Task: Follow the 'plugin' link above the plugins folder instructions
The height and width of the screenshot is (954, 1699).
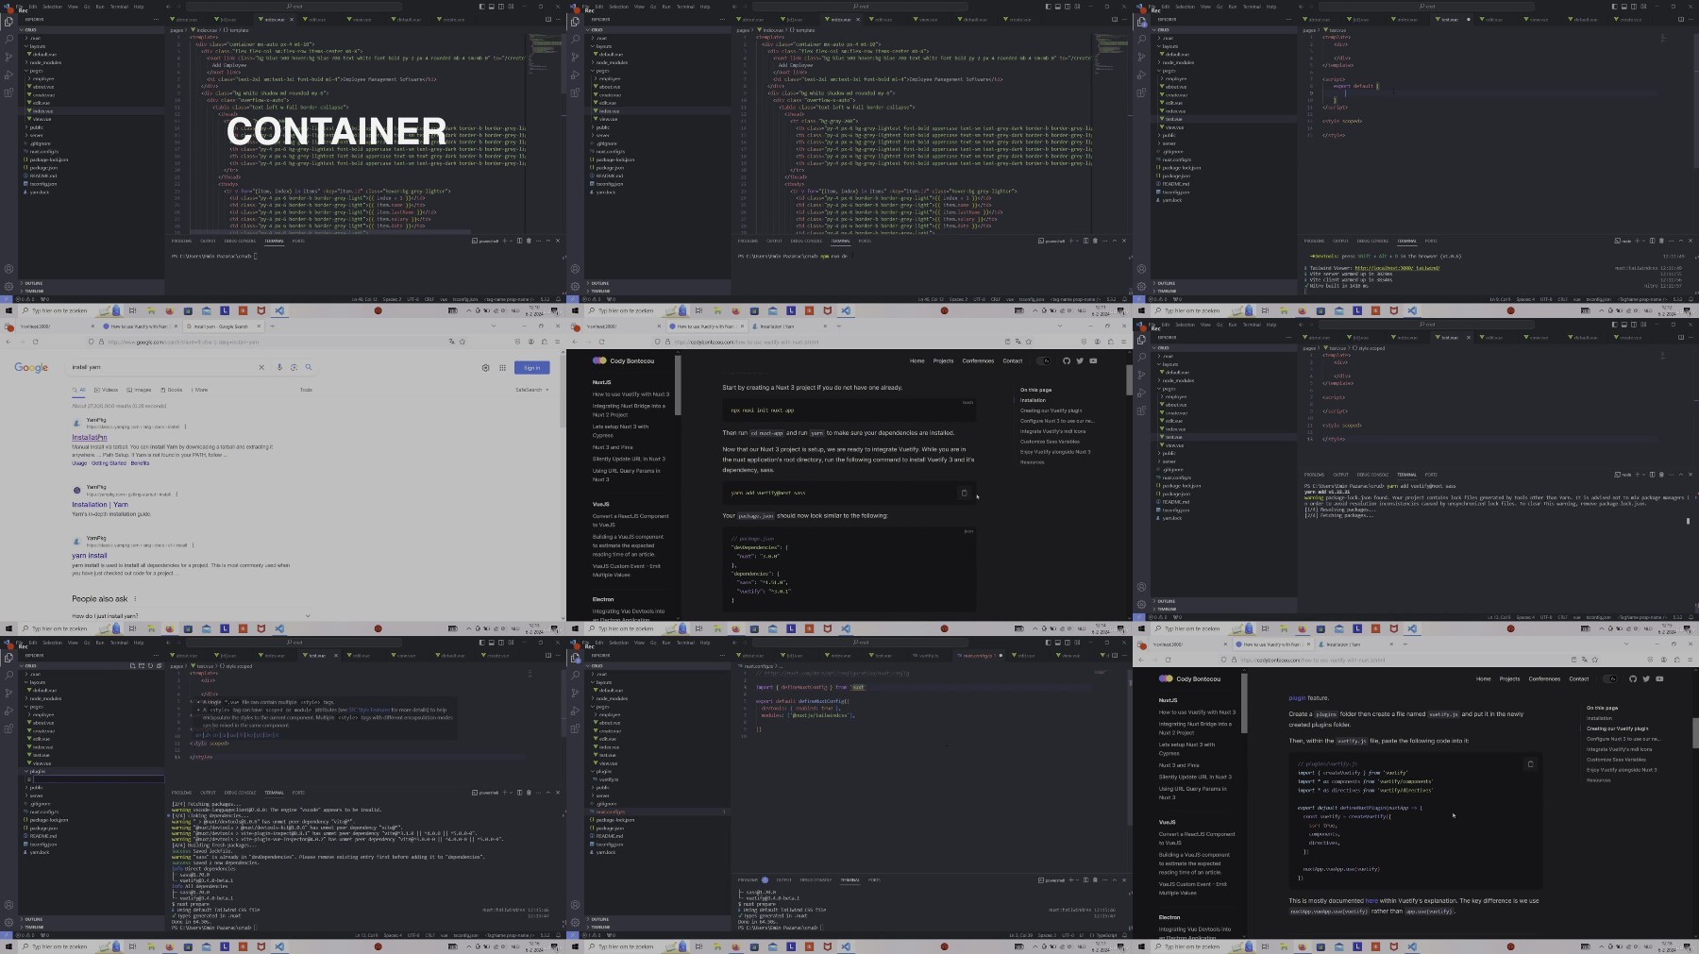Action: click(x=1297, y=698)
